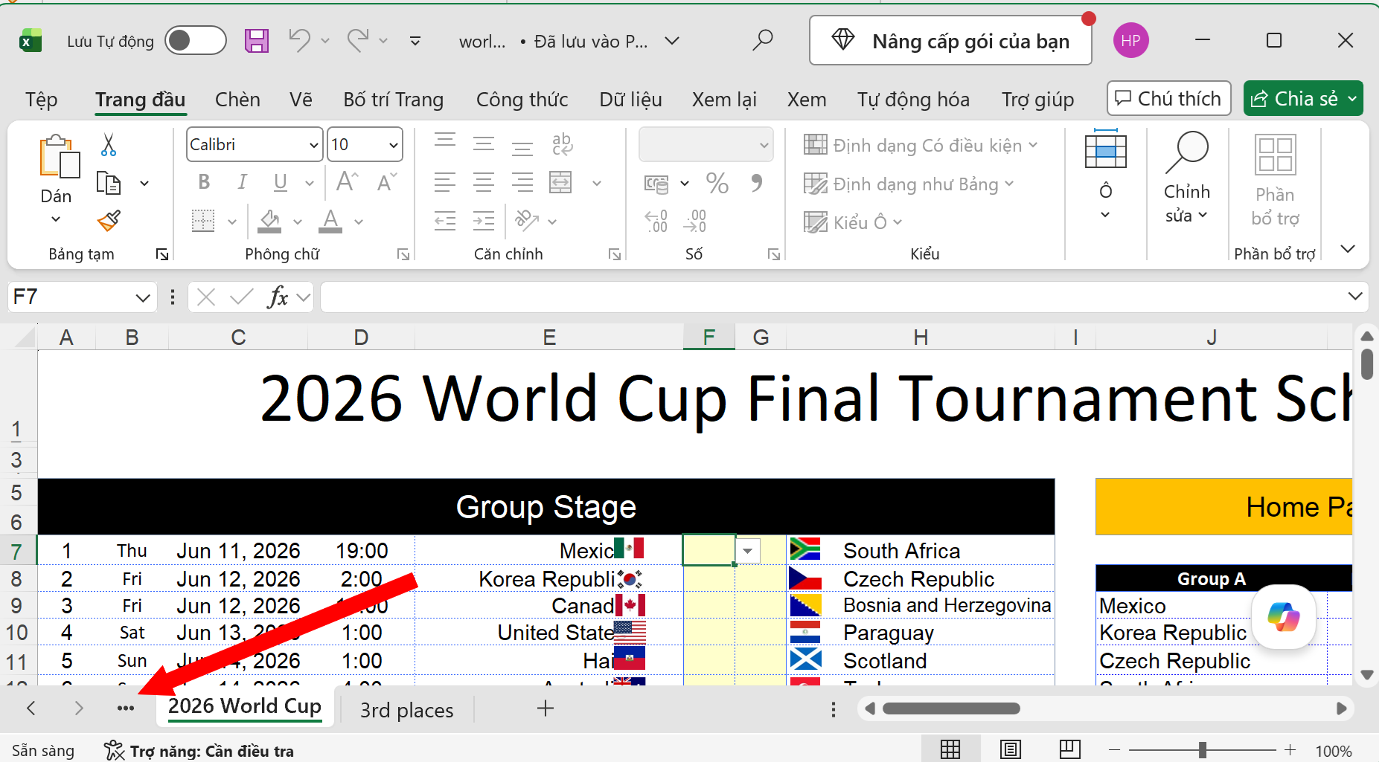Open the Kiểu Ô cell styles menu
1379x762 pixels.
click(x=853, y=222)
